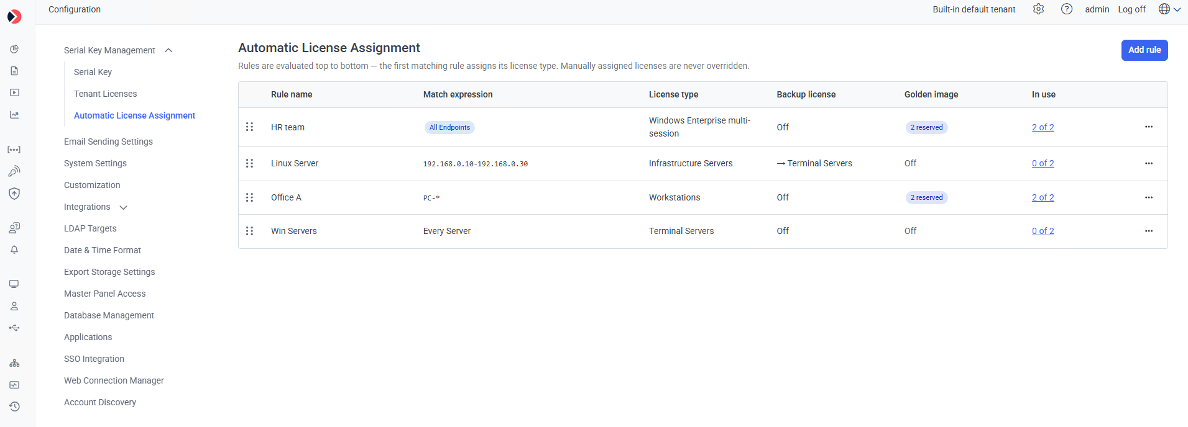Open the password asterisks sidebar icon

coord(14,150)
